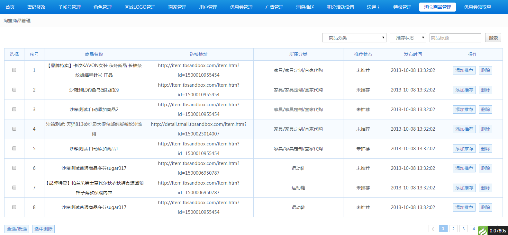Click 未推荐 status in row 1
This screenshot has height=235, width=508.
[363, 70]
